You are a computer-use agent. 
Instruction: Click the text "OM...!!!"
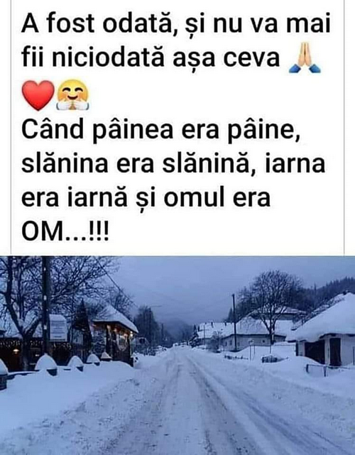coord(65,232)
